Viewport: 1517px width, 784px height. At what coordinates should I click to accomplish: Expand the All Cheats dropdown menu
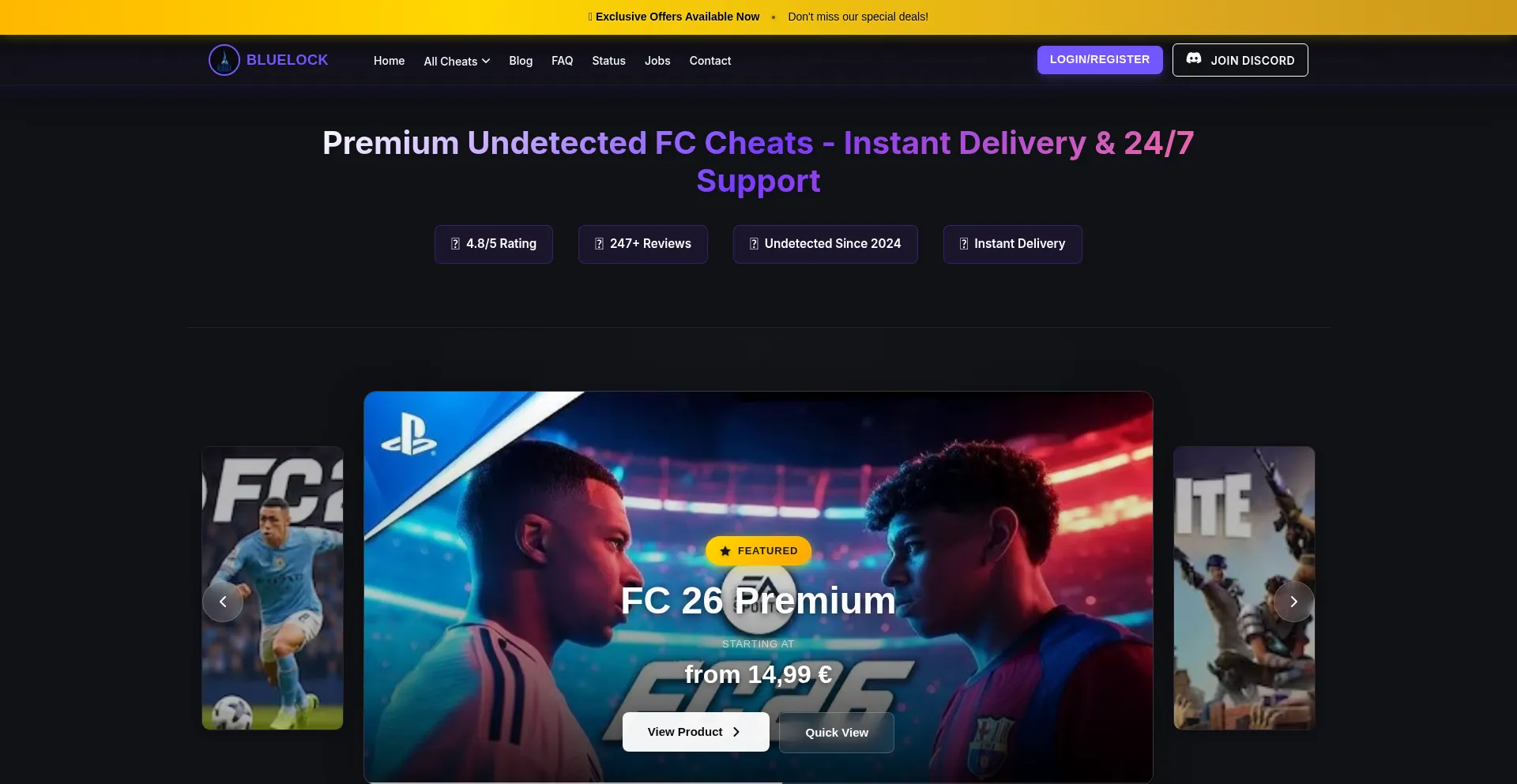pyautogui.click(x=457, y=61)
